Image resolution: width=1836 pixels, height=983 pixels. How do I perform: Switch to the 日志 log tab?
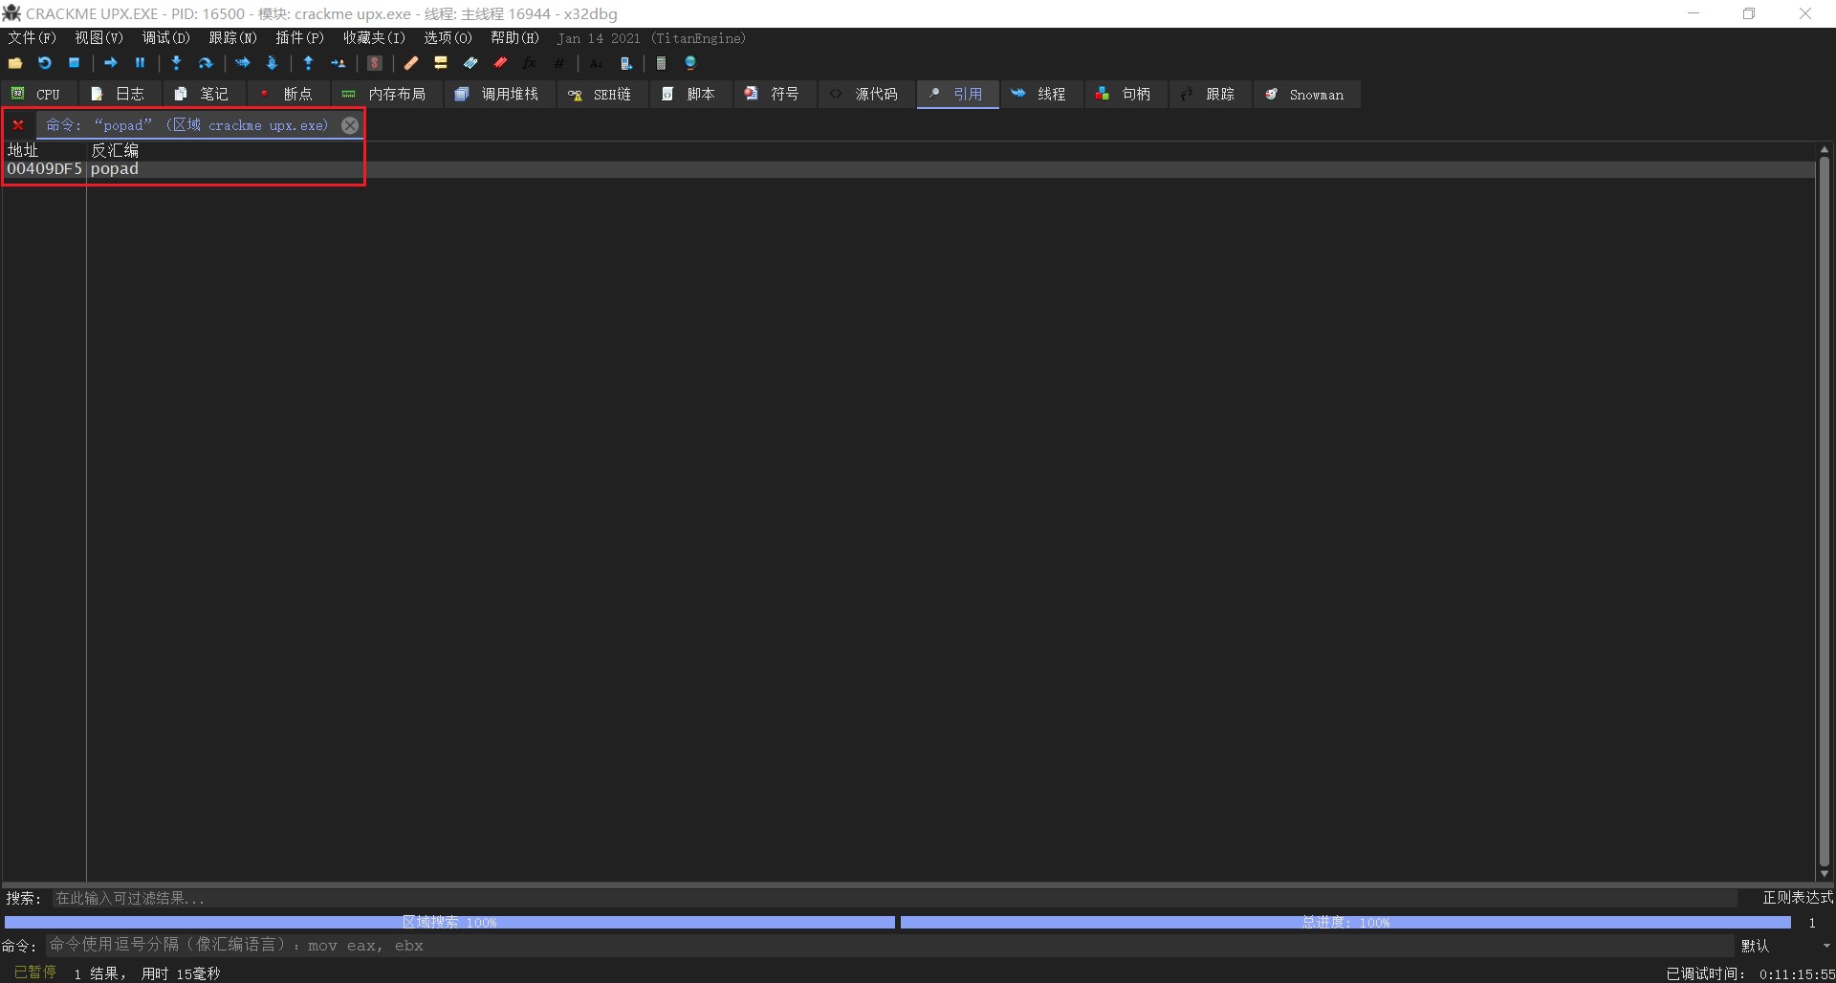(119, 94)
